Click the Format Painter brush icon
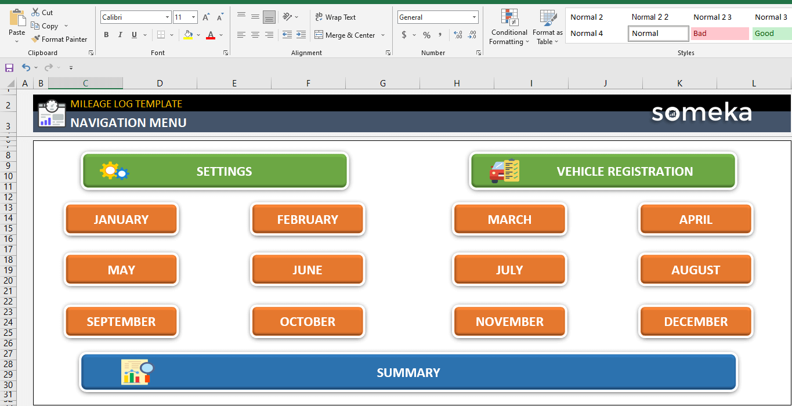 click(x=36, y=39)
